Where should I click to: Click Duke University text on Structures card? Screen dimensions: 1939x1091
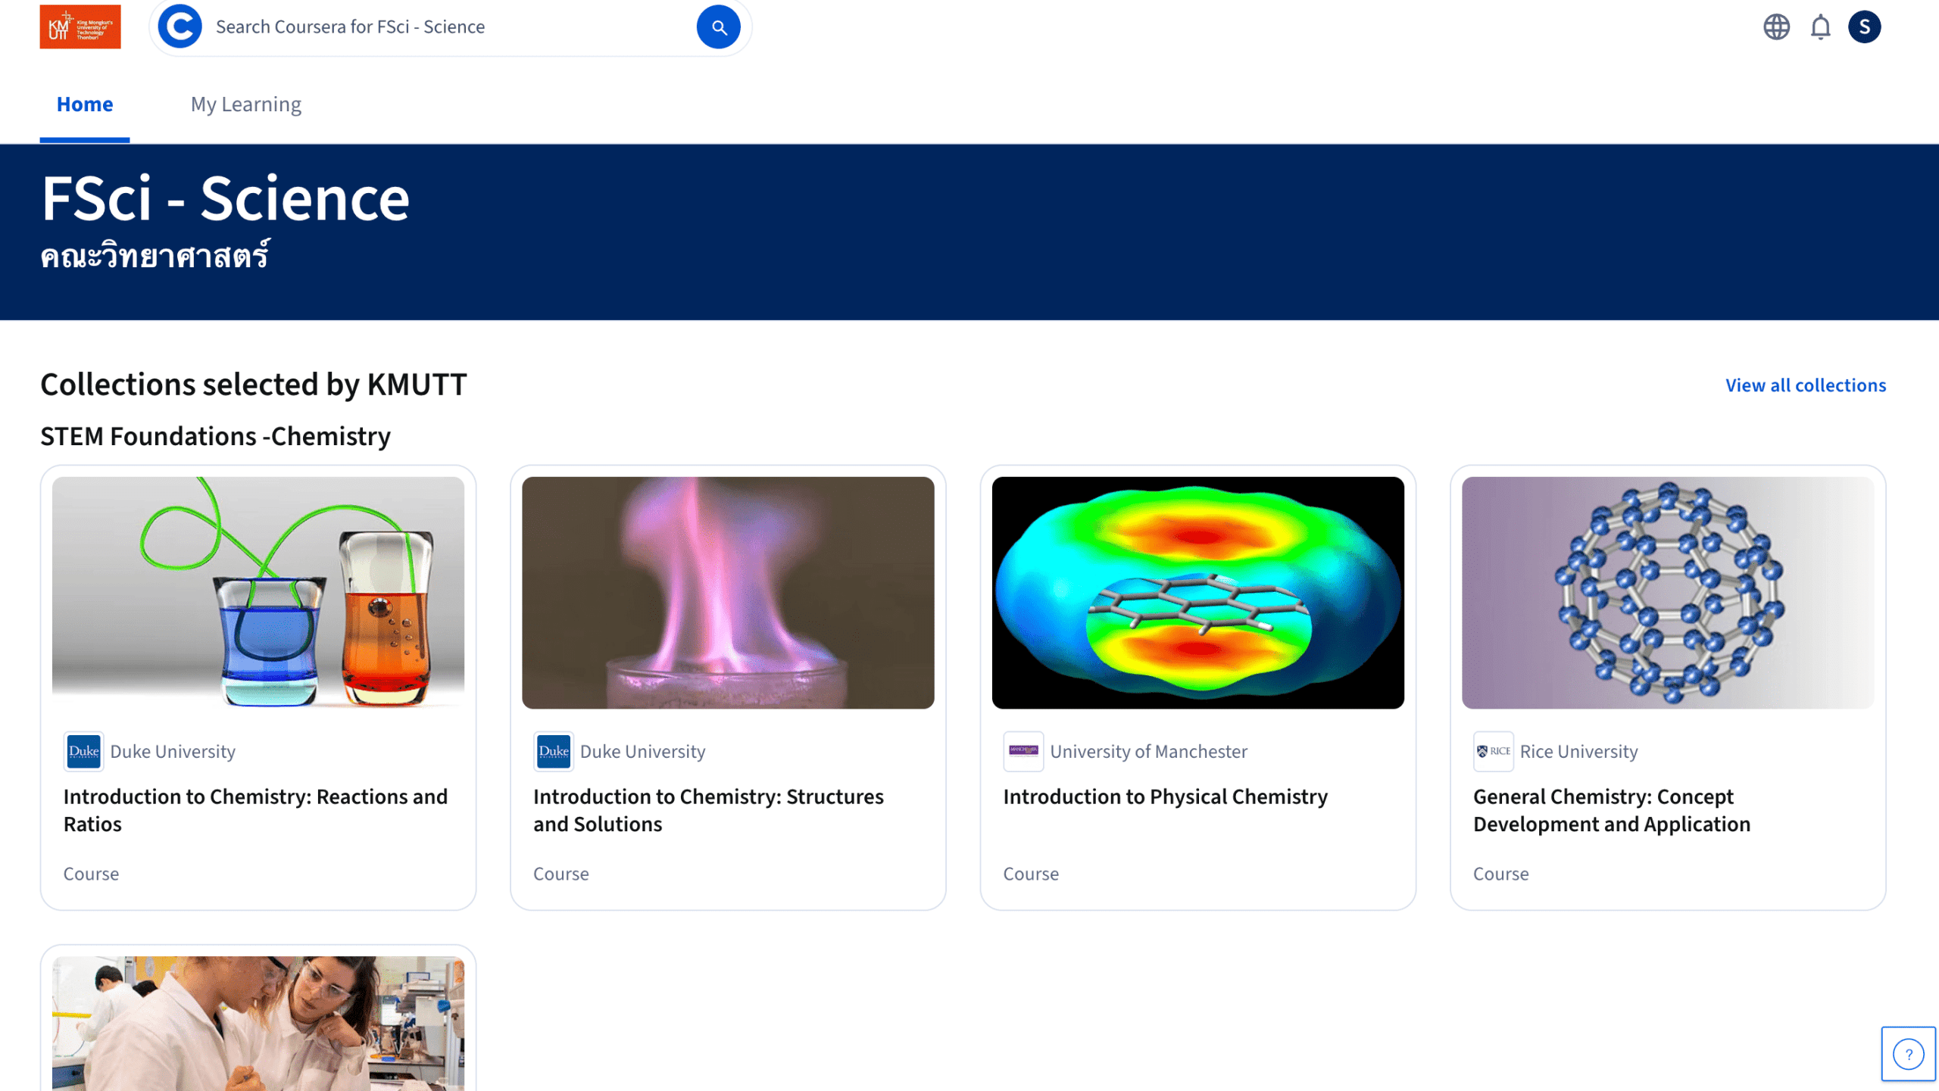(642, 752)
